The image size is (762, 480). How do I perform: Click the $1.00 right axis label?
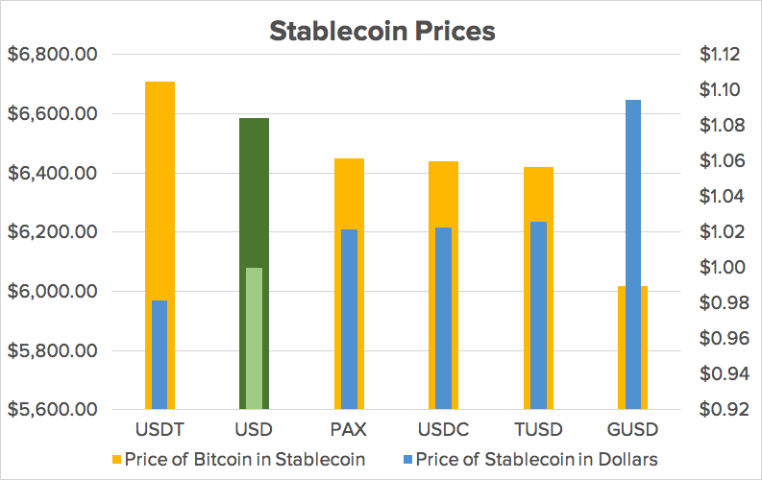[x=723, y=267]
